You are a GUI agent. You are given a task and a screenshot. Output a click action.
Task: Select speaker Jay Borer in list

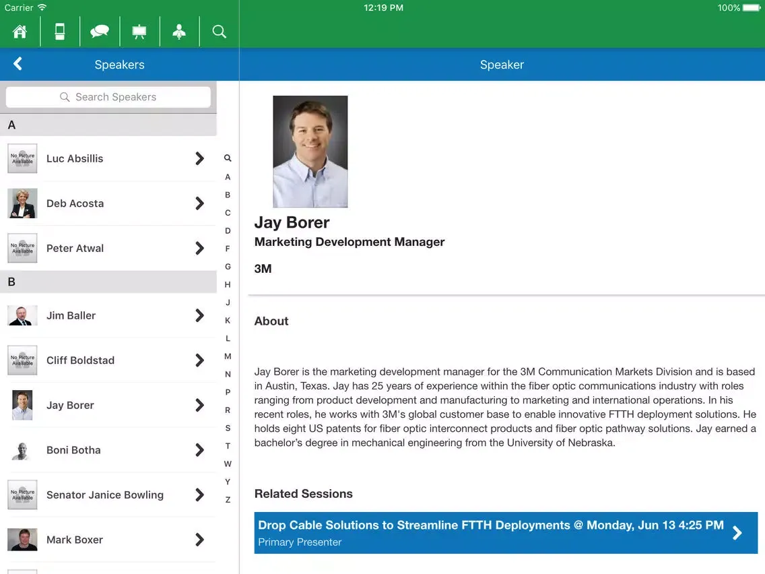pyautogui.click(x=108, y=406)
